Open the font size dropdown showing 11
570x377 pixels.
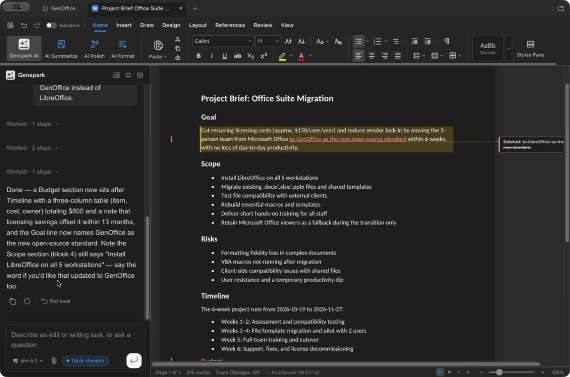(268, 41)
